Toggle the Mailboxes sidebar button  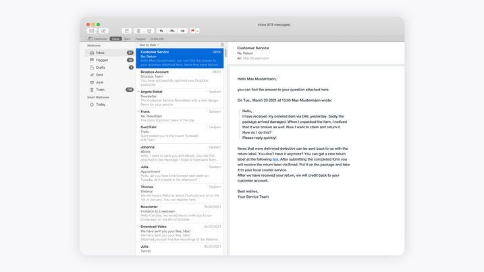click(97, 39)
